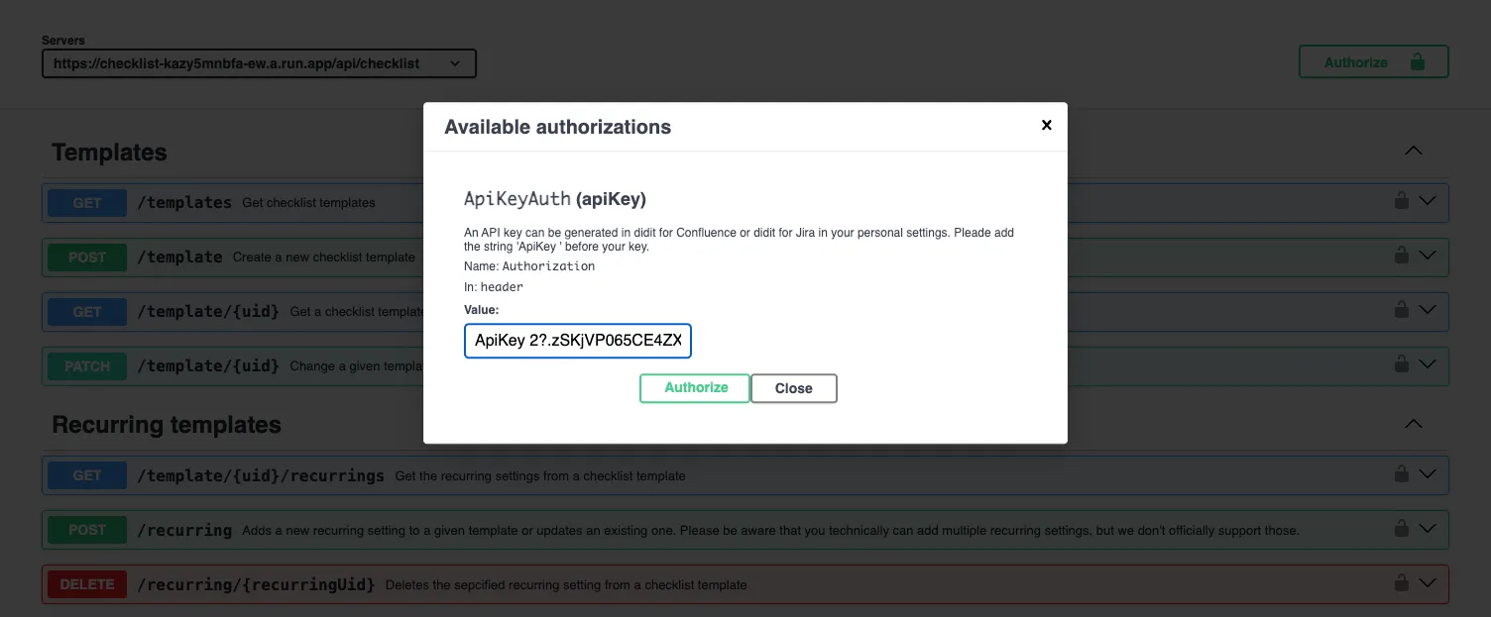
Task: Expand the POST /template row chevron
Action: click(1428, 256)
